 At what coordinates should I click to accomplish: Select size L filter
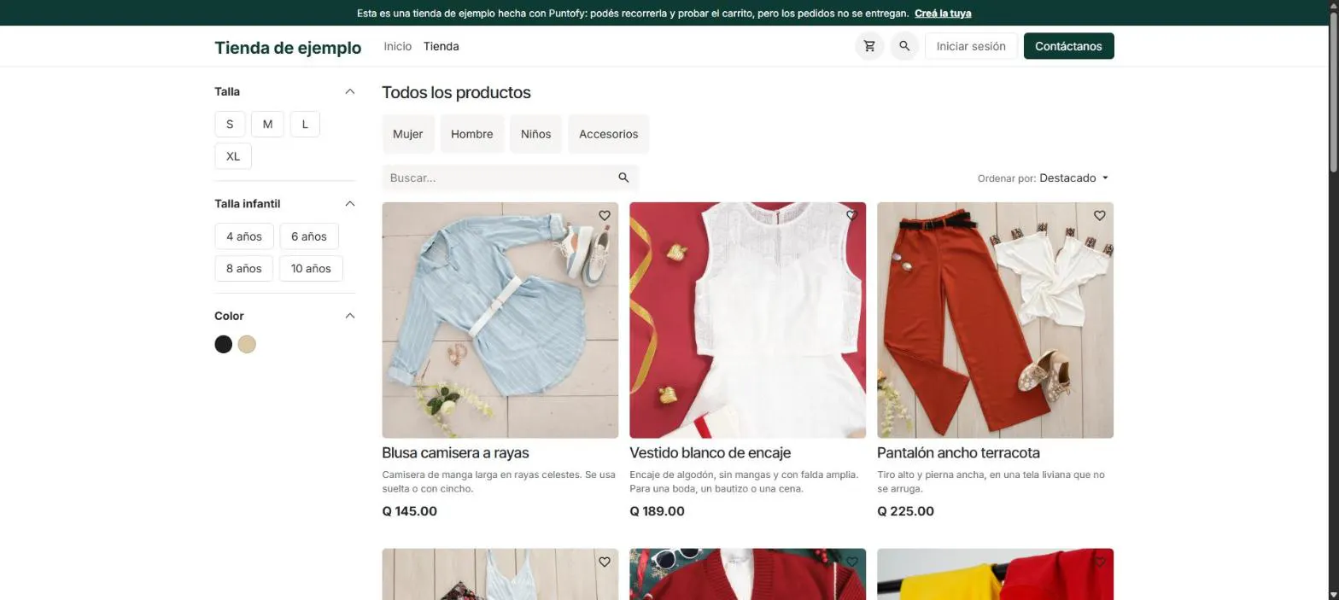pyautogui.click(x=305, y=124)
